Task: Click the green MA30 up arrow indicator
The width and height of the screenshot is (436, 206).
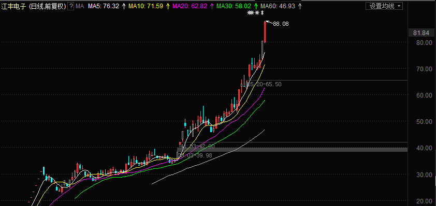Action: (256, 6)
